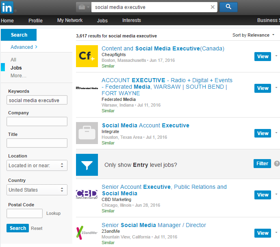Open the Interests menu
This screenshot has height=247, width=280.
click(132, 20)
